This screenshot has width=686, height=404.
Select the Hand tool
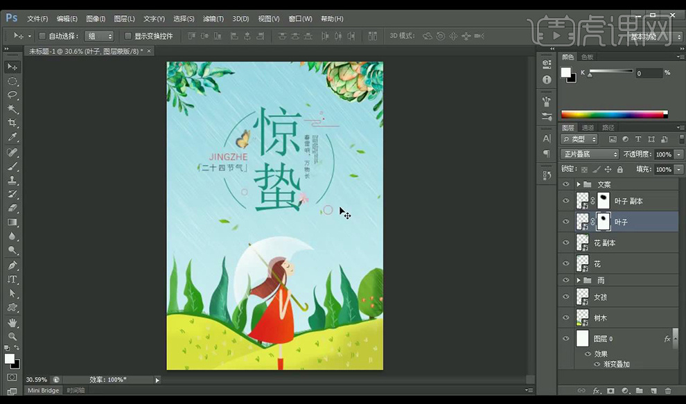tap(12, 322)
